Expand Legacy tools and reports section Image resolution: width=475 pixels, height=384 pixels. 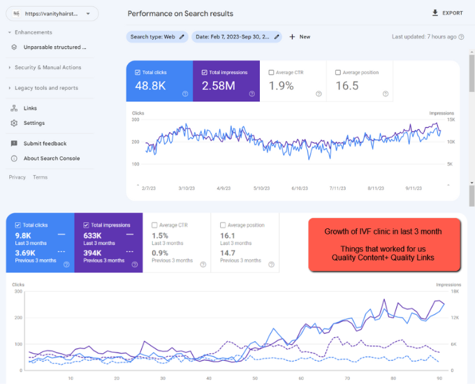click(46, 88)
